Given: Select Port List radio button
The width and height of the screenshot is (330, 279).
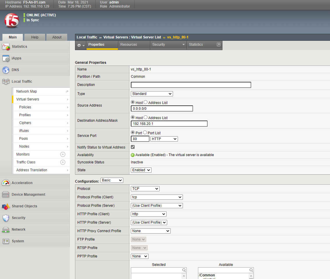Looking at the screenshot, I should coord(145,133).
